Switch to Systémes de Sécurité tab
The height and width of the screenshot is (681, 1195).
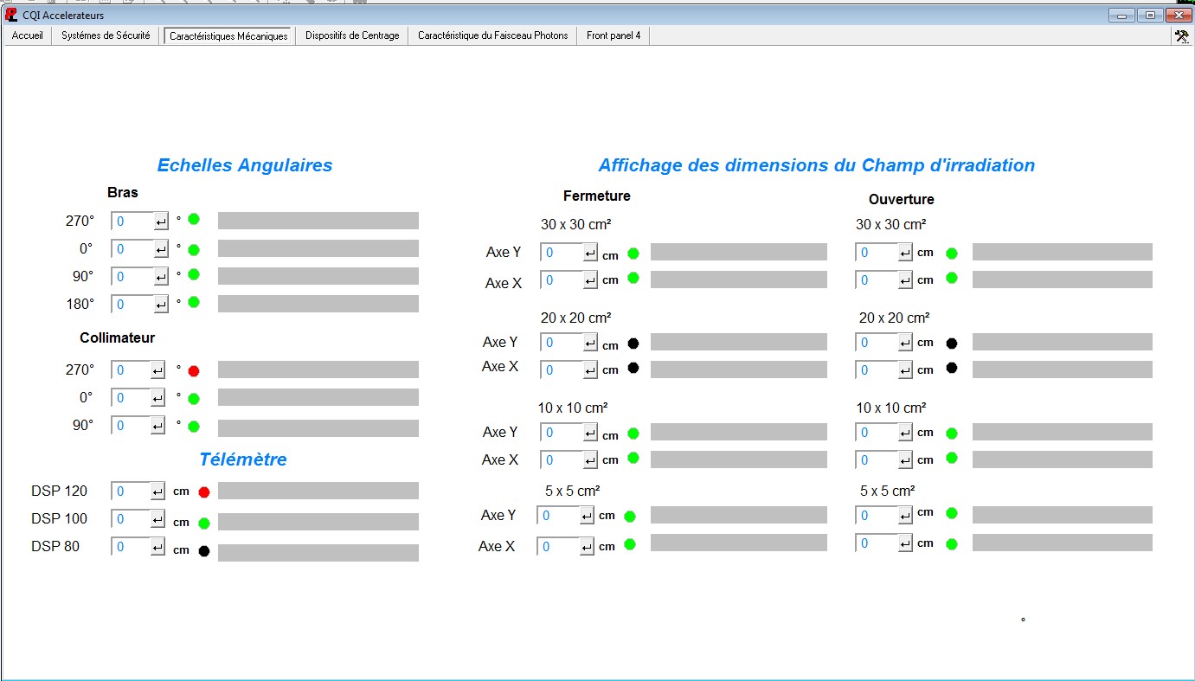[x=106, y=35]
